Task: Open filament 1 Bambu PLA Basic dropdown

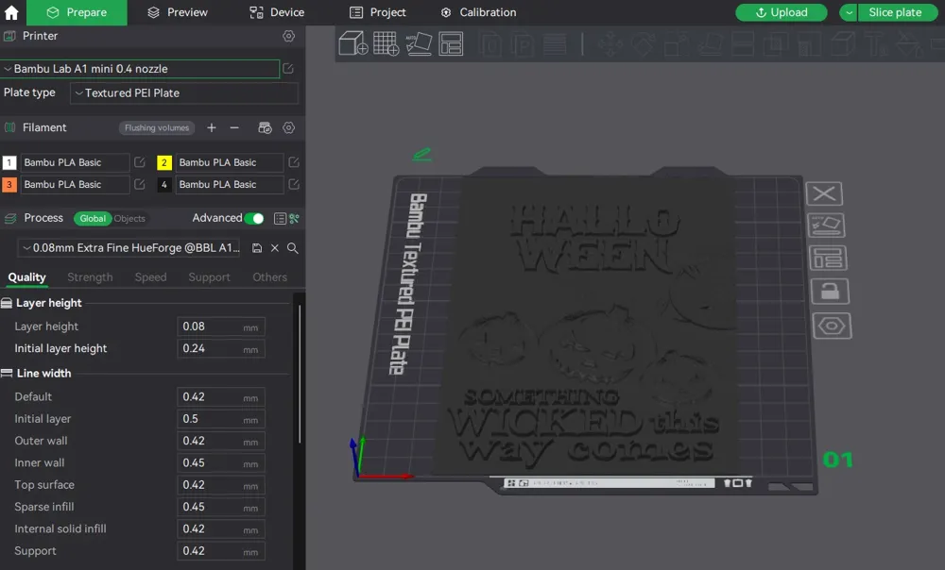Action: pos(75,162)
